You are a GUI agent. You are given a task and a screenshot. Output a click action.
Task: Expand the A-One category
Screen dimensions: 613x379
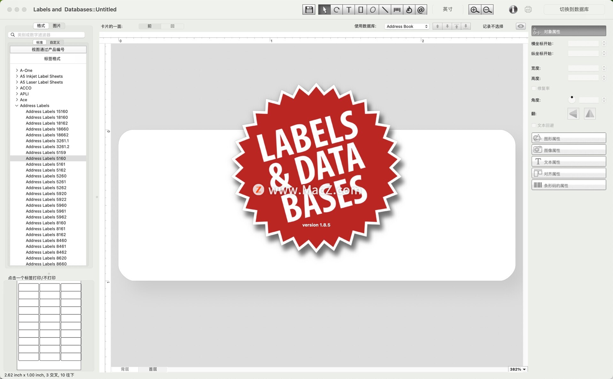17,70
